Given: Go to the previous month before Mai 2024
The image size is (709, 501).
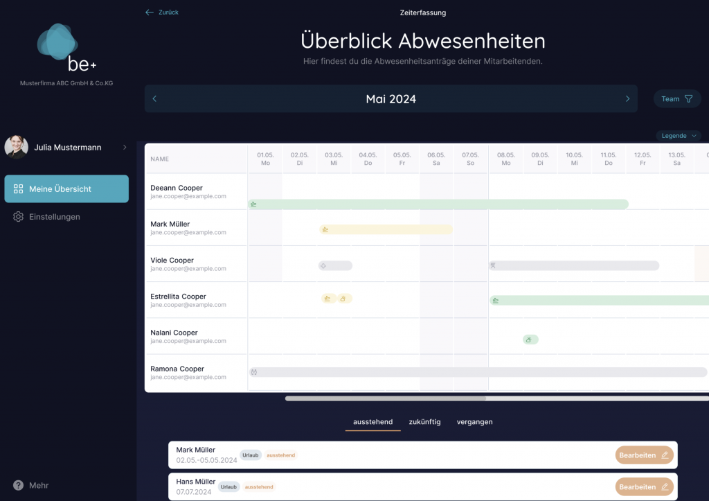Looking at the screenshot, I should [154, 99].
